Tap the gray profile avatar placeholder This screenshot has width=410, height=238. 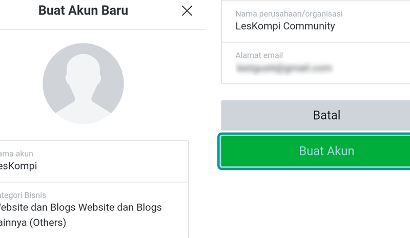coord(83,83)
